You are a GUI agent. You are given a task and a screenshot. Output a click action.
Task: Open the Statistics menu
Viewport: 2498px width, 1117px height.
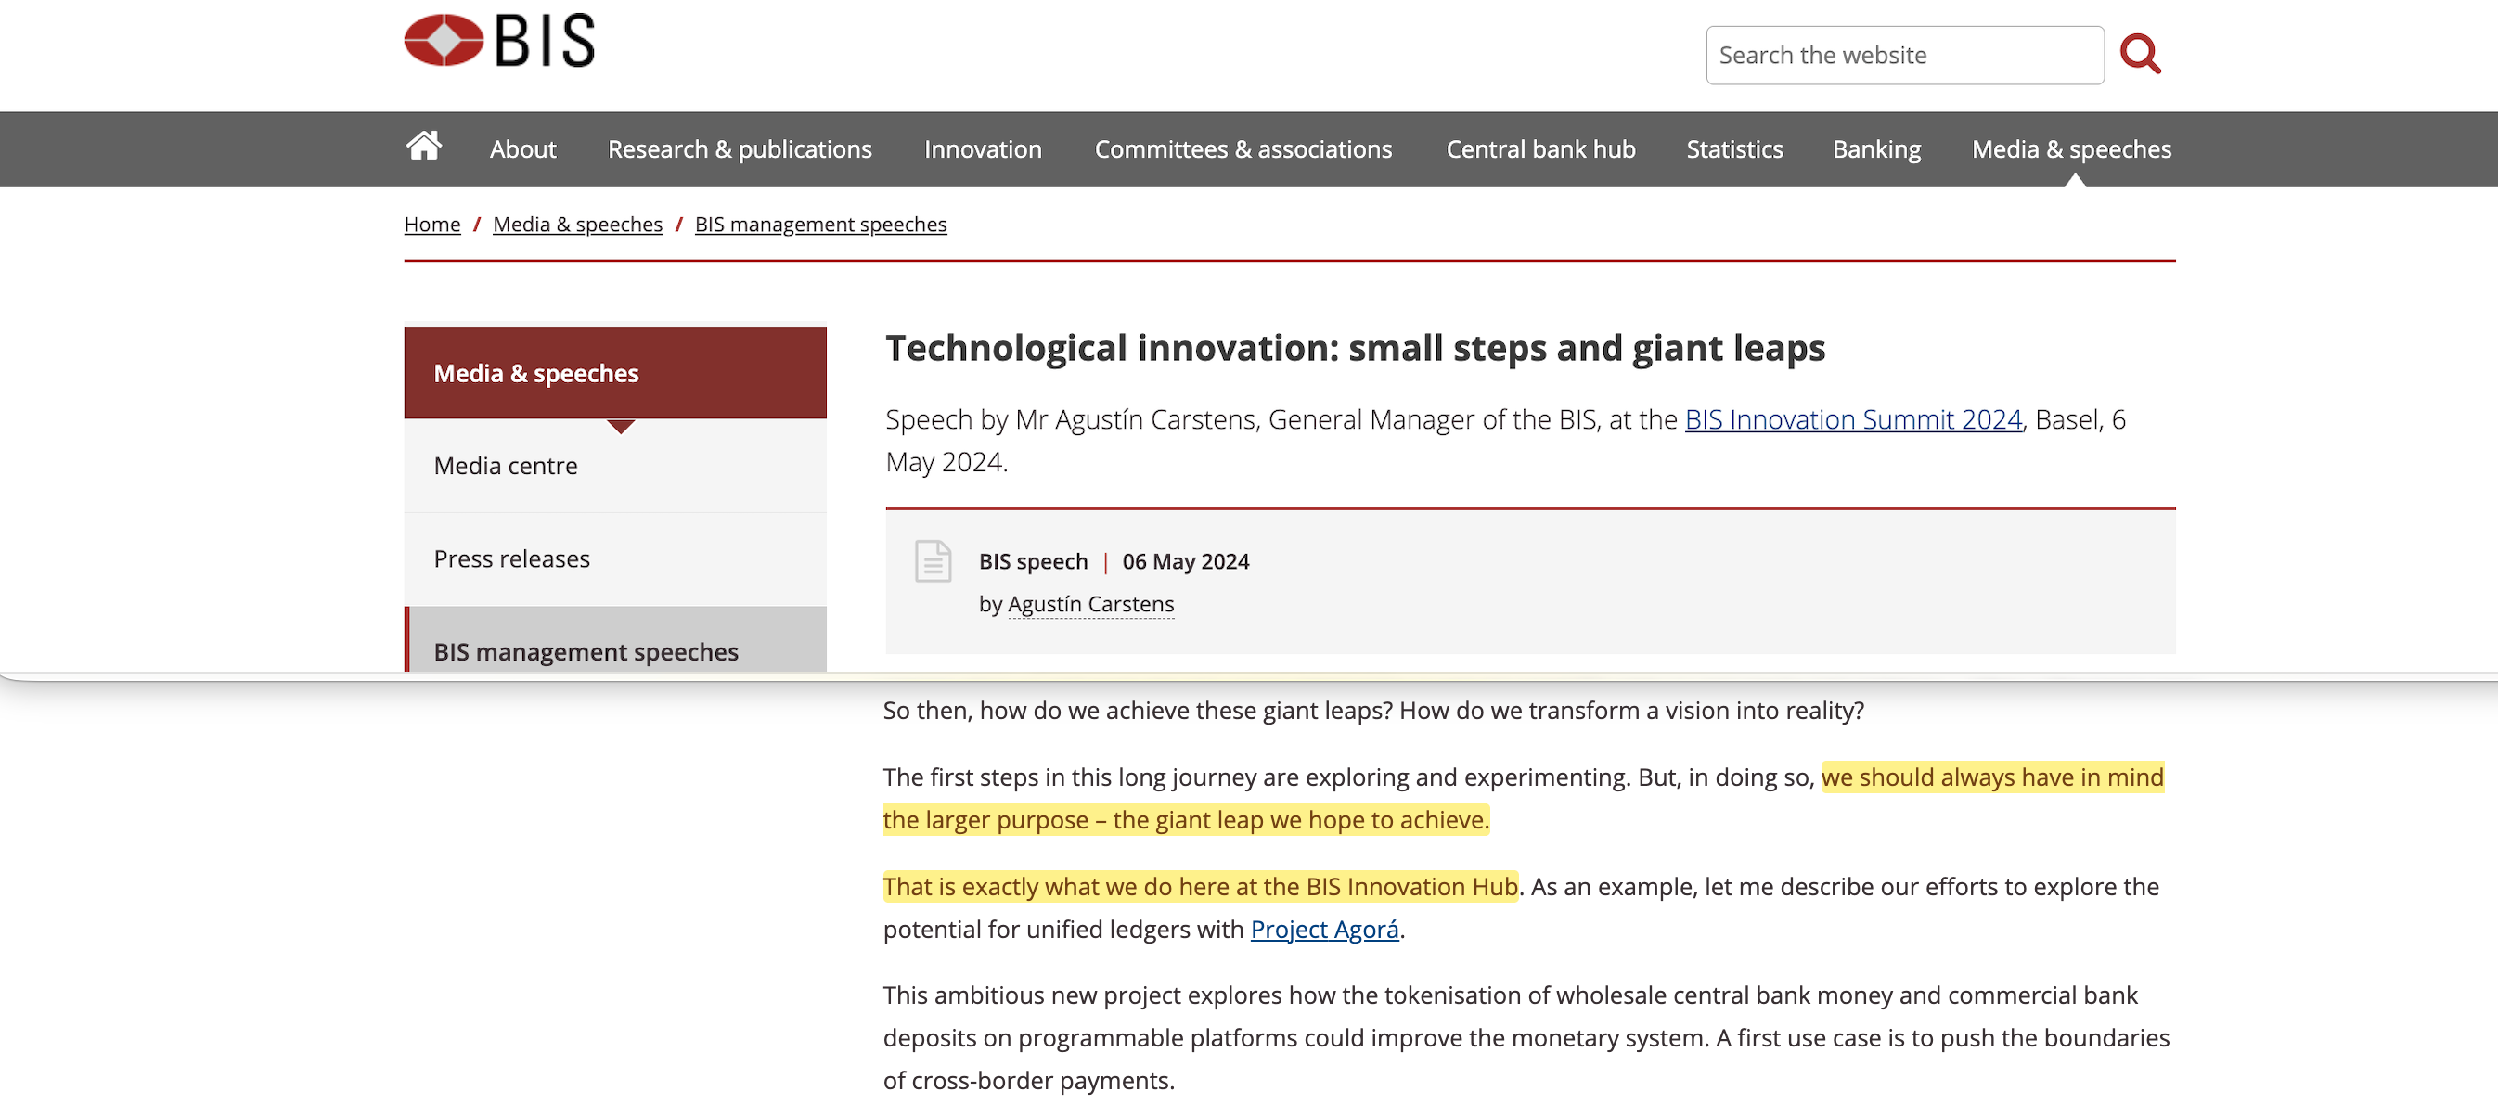click(1734, 149)
